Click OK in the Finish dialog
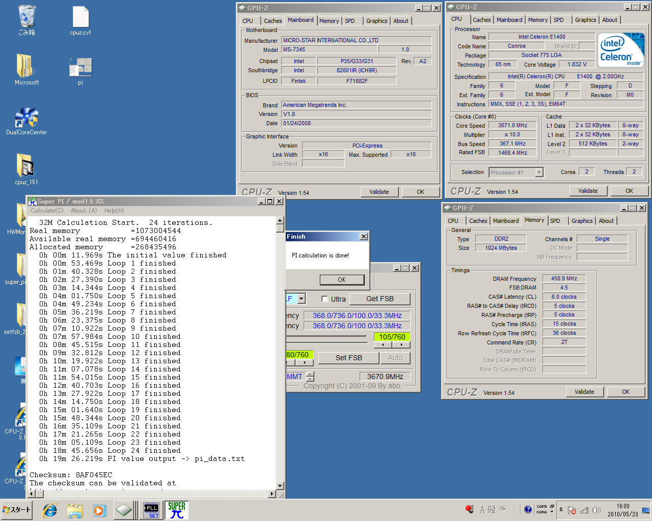 (x=342, y=280)
